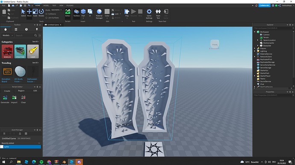Image resolution: width=295 pixels, height=165 pixels.
Task: Open the Models category dropdown in Toolbox
Action: 8,35
